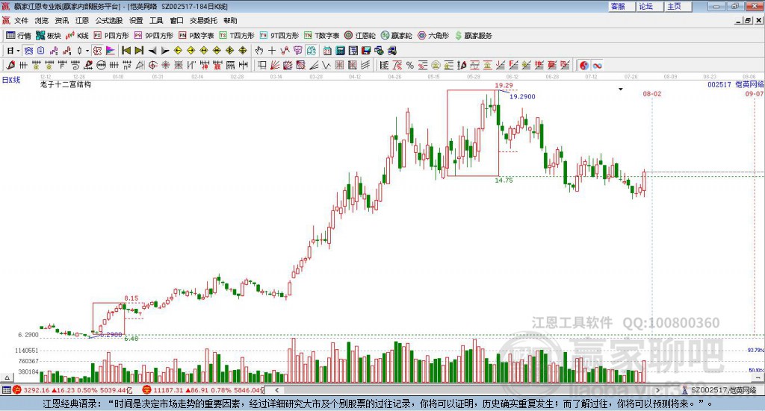Open the T数字表 time table
This screenshot has width=765, height=411.
pos(321,36)
